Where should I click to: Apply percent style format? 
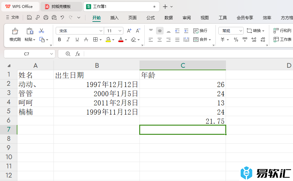(x=236, y=40)
